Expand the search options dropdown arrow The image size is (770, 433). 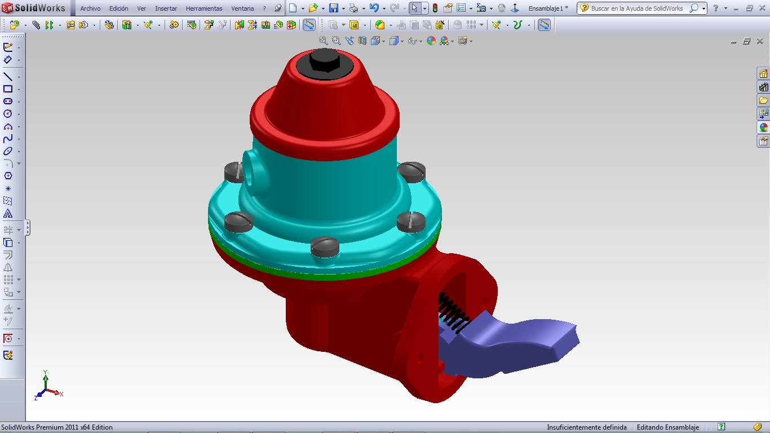coord(703,8)
